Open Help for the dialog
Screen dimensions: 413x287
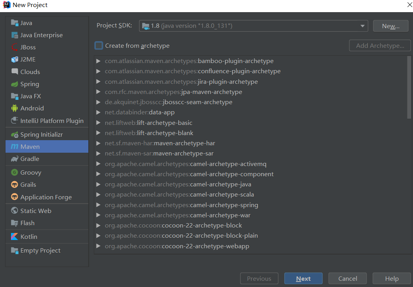pyautogui.click(x=392, y=278)
